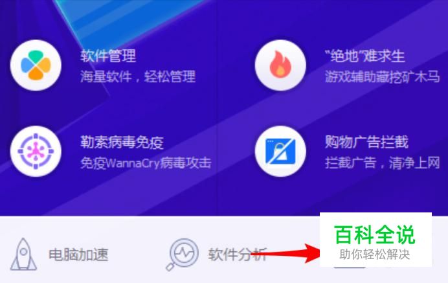This screenshot has width=448, height=283.
Task: Click the 购物广告拦截 heading
Action: pyautogui.click(x=366, y=142)
